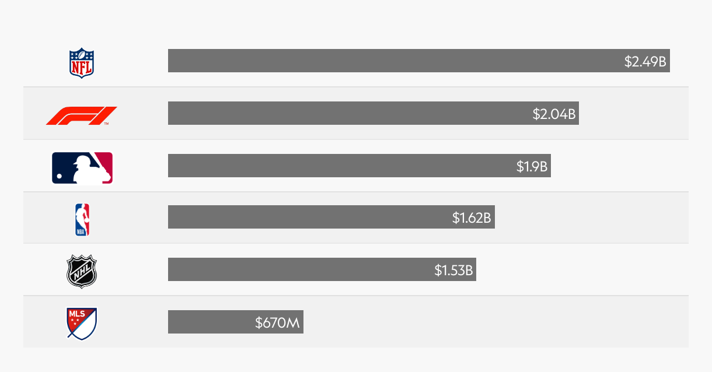Screen dimensions: 712x372
Task: Click the MLB revenue bar
Action: point(360,166)
